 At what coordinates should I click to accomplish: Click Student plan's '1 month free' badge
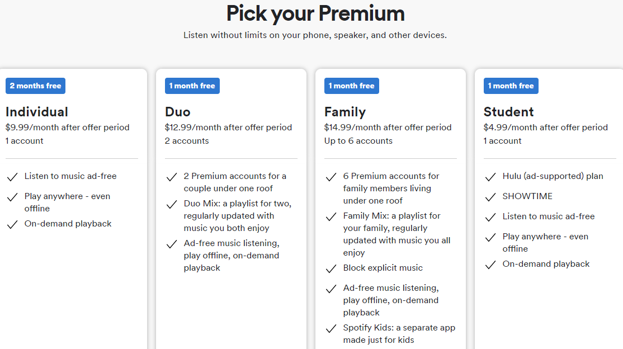pos(511,86)
